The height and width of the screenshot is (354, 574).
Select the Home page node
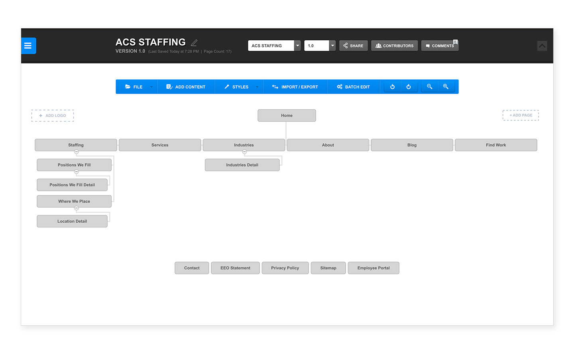pos(287,116)
